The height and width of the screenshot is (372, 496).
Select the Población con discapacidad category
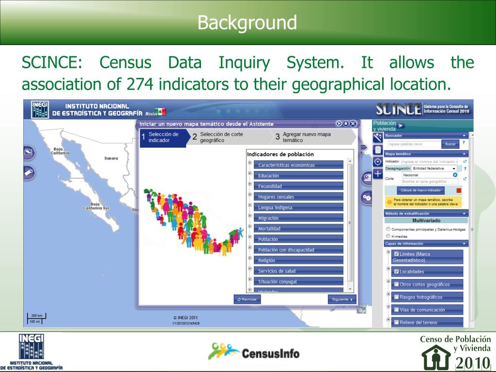point(298,249)
